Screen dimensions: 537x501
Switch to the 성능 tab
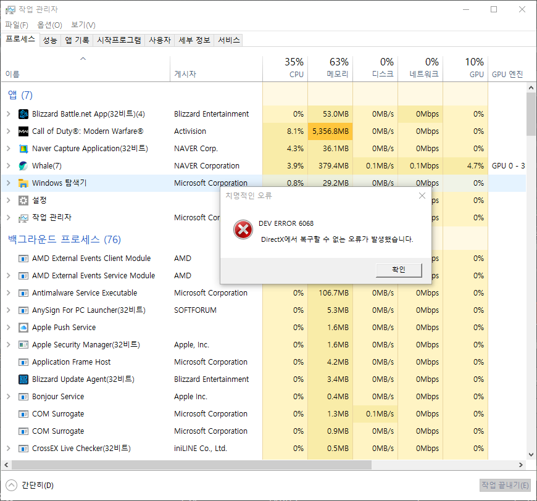point(50,40)
